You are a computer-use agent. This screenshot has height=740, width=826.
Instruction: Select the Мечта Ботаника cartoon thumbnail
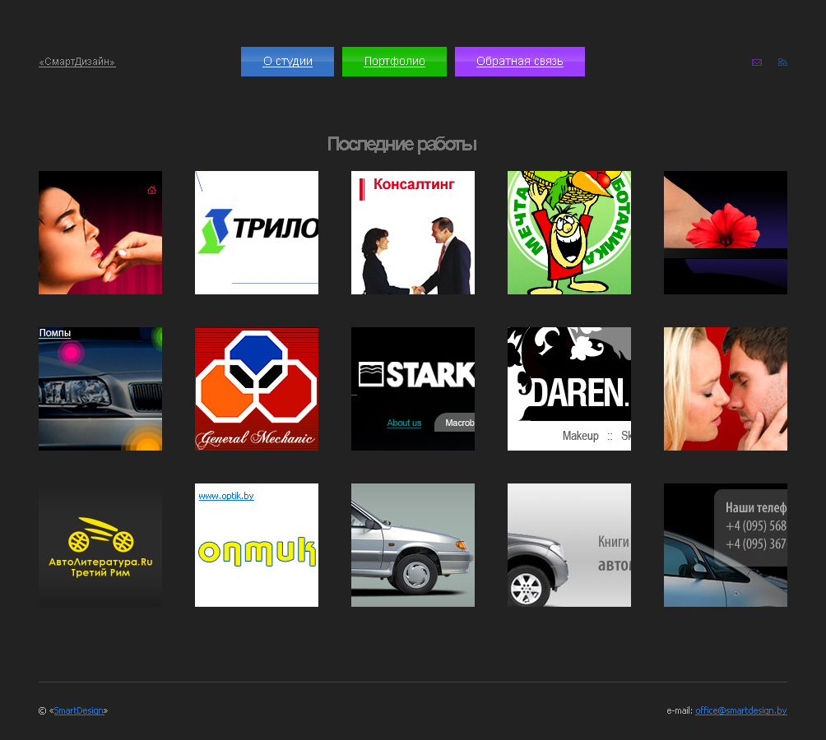pos(569,233)
